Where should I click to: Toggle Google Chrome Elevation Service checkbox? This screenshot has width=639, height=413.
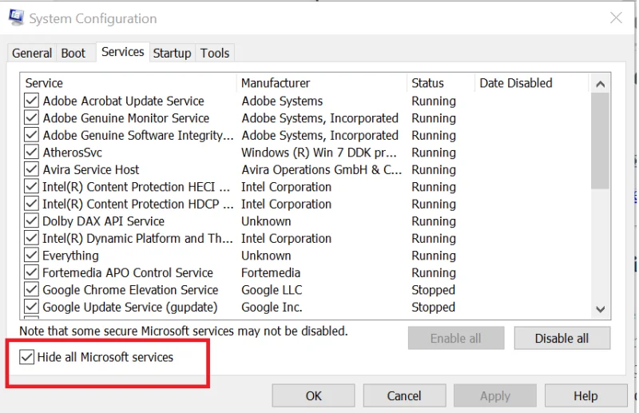(32, 290)
